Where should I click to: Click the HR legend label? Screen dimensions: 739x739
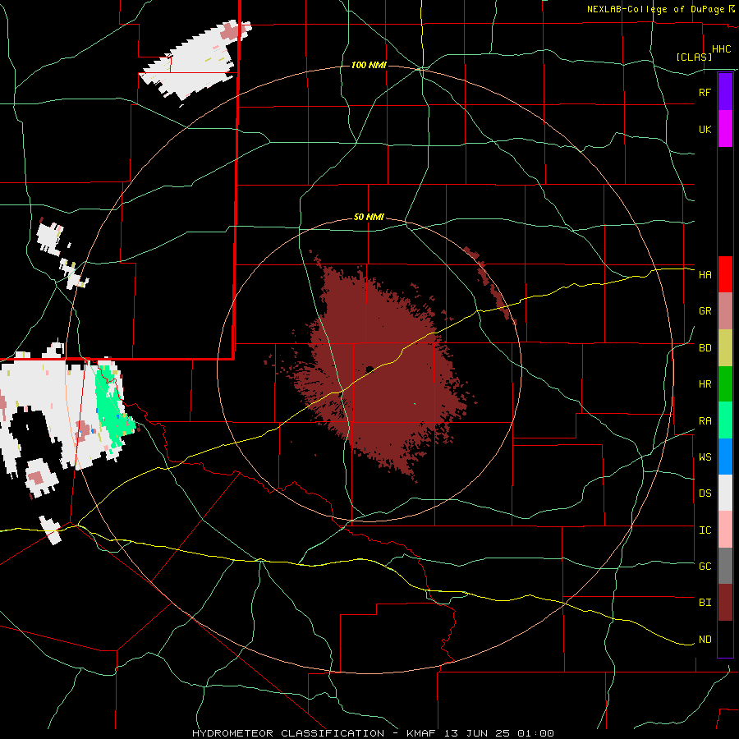tap(705, 384)
